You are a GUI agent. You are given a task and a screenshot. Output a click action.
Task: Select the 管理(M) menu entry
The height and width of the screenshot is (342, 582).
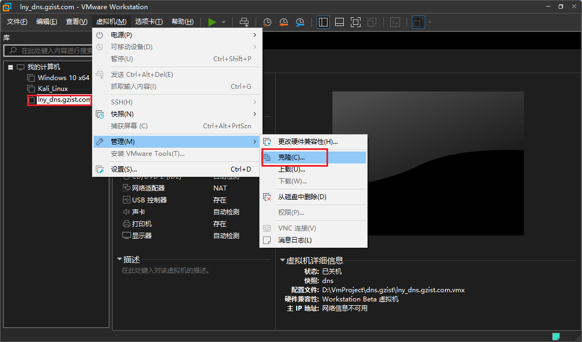(176, 142)
